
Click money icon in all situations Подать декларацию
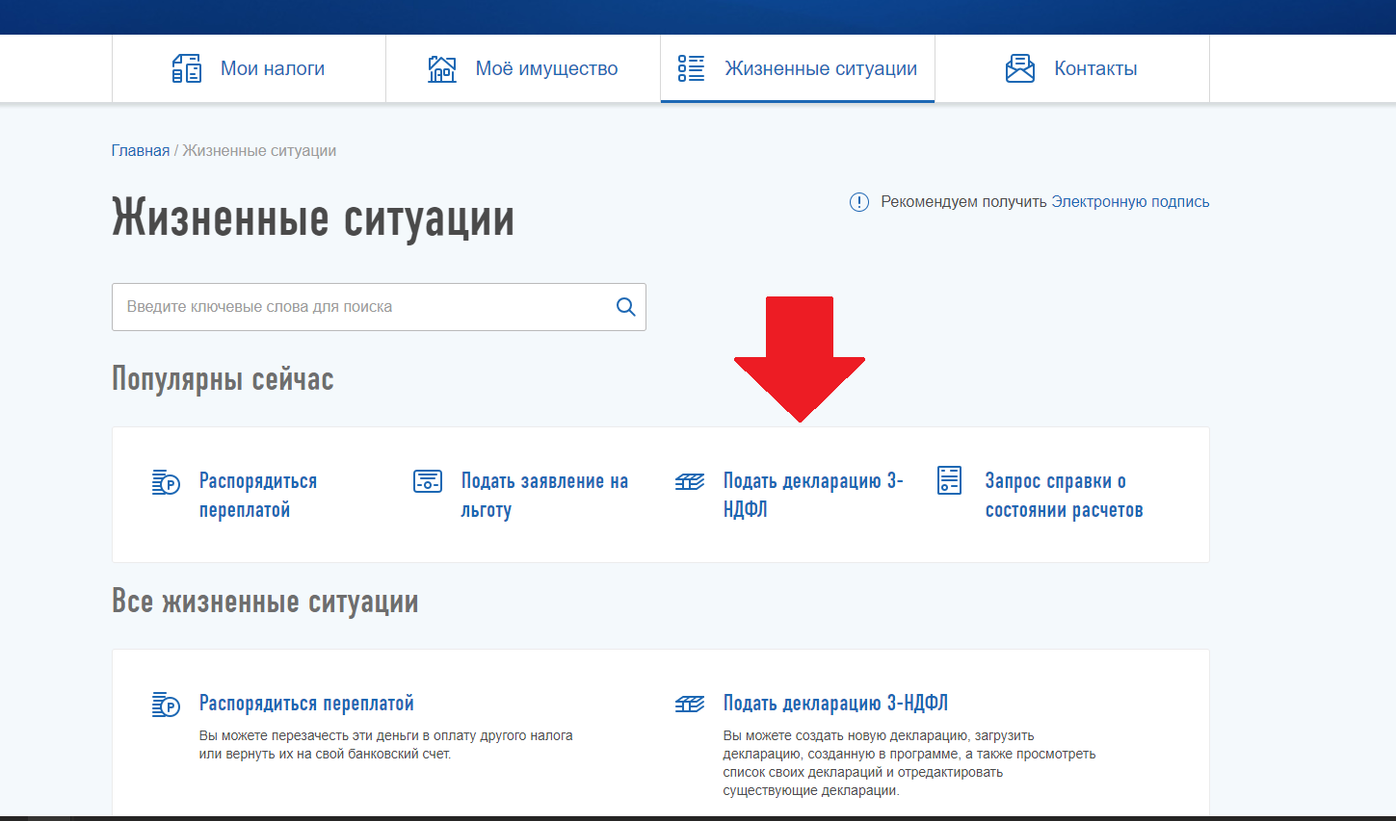690,704
